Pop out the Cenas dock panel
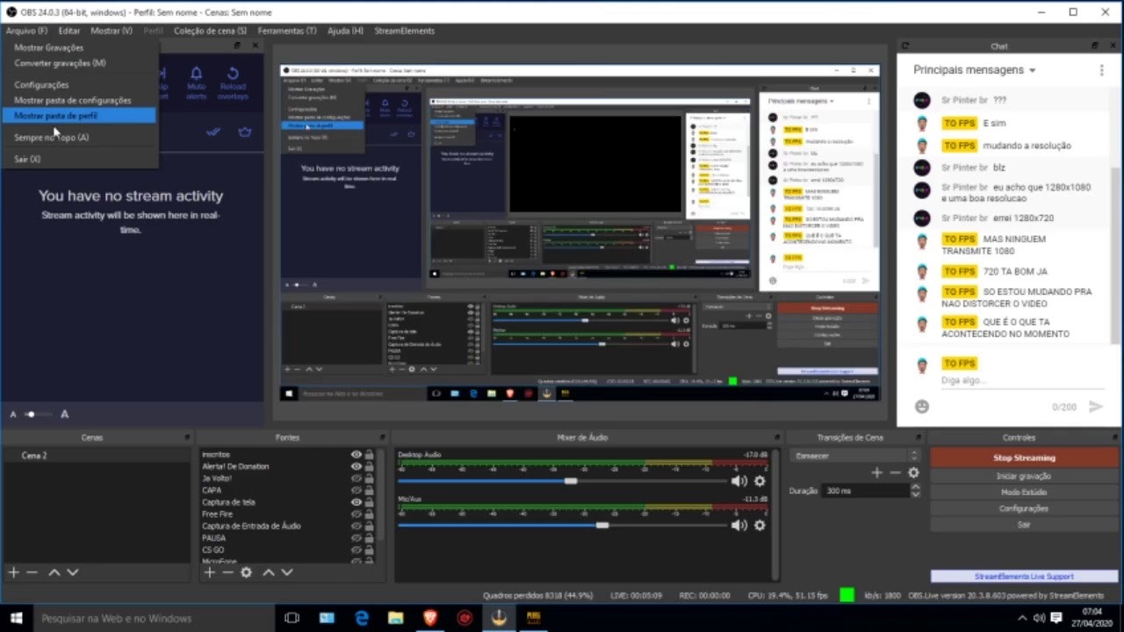 pos(187,437)
